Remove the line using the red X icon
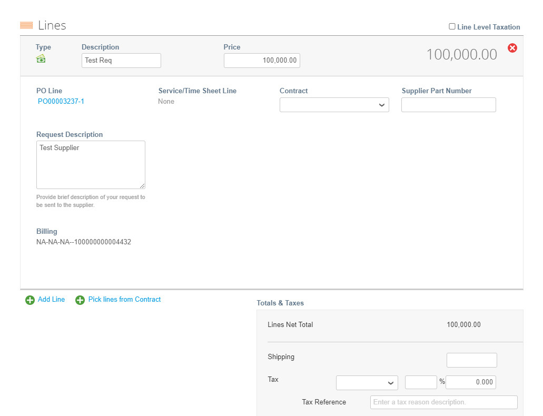The image size is (543, 416). pyautogui.click(x=512, y=48)
